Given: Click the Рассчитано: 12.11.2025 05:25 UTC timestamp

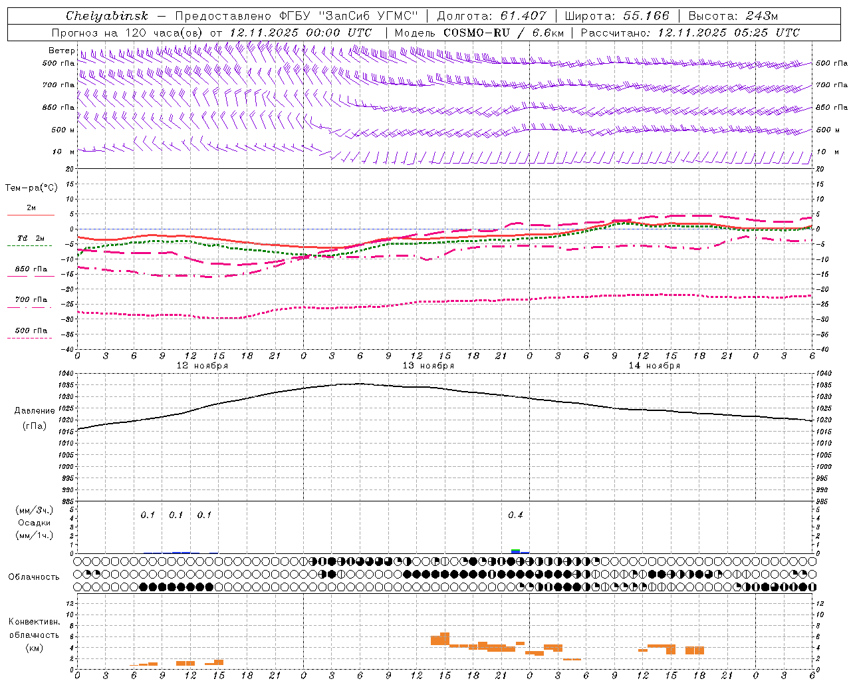Looking at the screenshot, I should point(690,33).
